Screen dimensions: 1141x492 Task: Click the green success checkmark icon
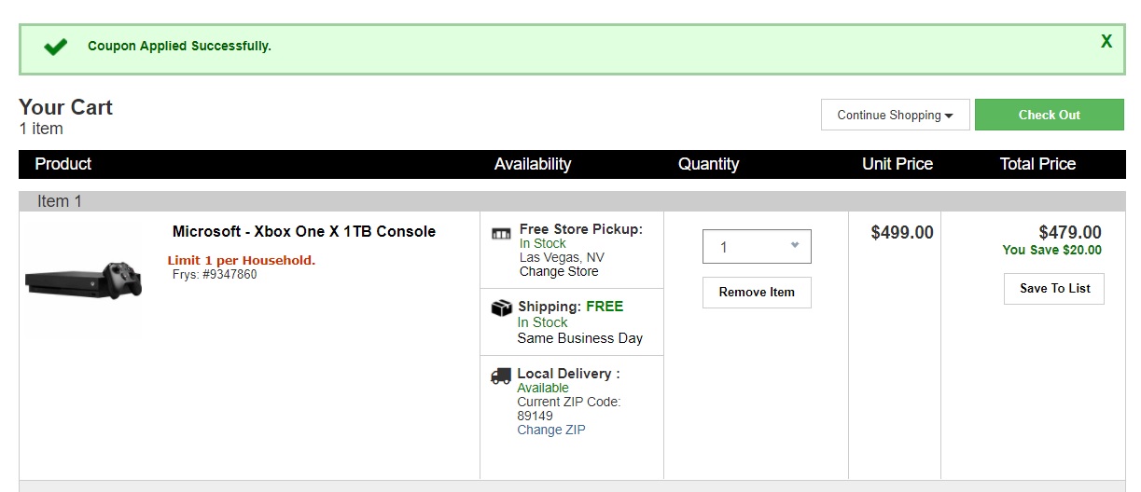(x=55, y=47)
